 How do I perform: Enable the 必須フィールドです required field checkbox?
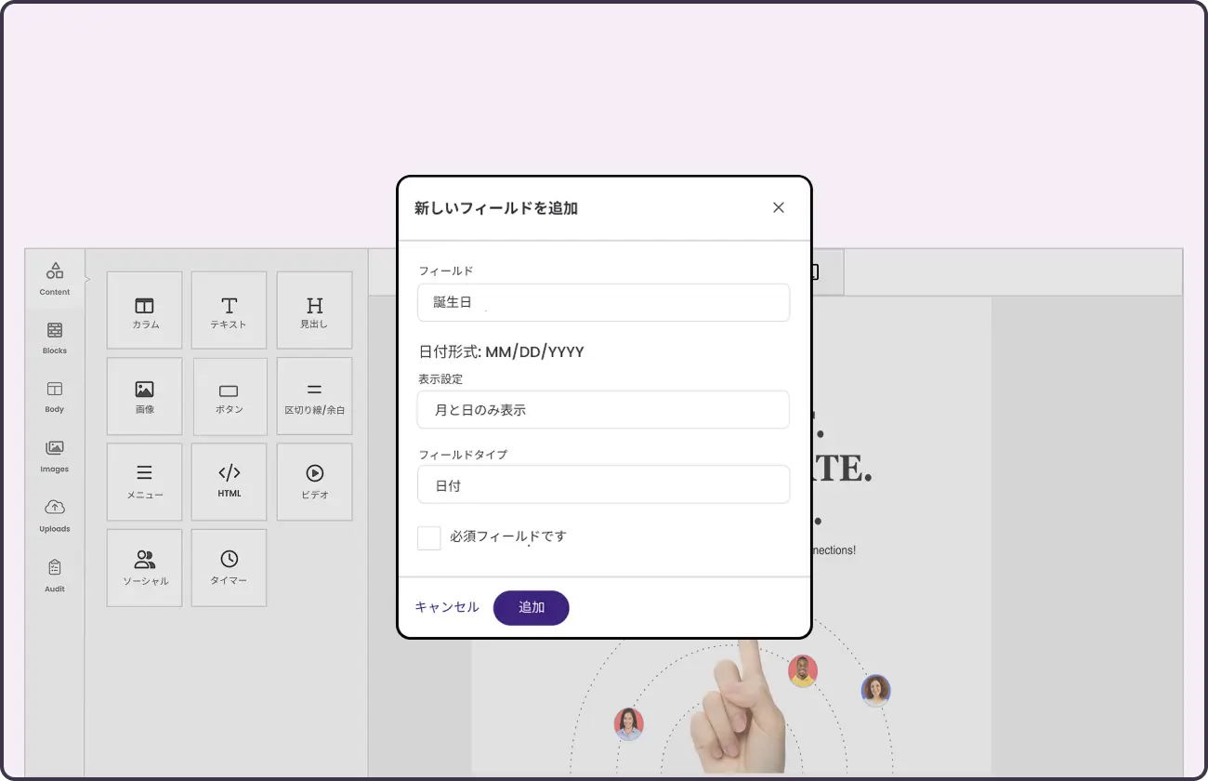[428, 537]
